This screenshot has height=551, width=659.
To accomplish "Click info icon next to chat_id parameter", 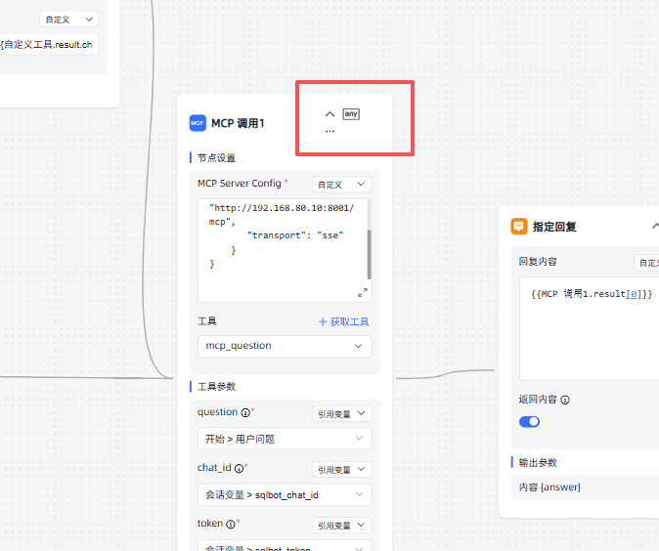I will point(239,469).
